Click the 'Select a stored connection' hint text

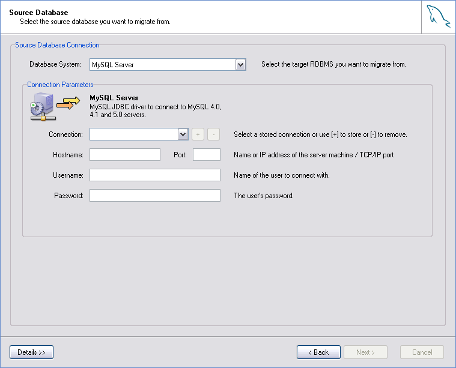[x=320, y=134]
